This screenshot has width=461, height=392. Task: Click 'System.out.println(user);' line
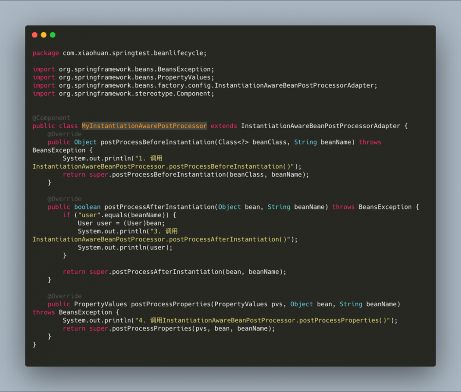(x=125, y=248)
